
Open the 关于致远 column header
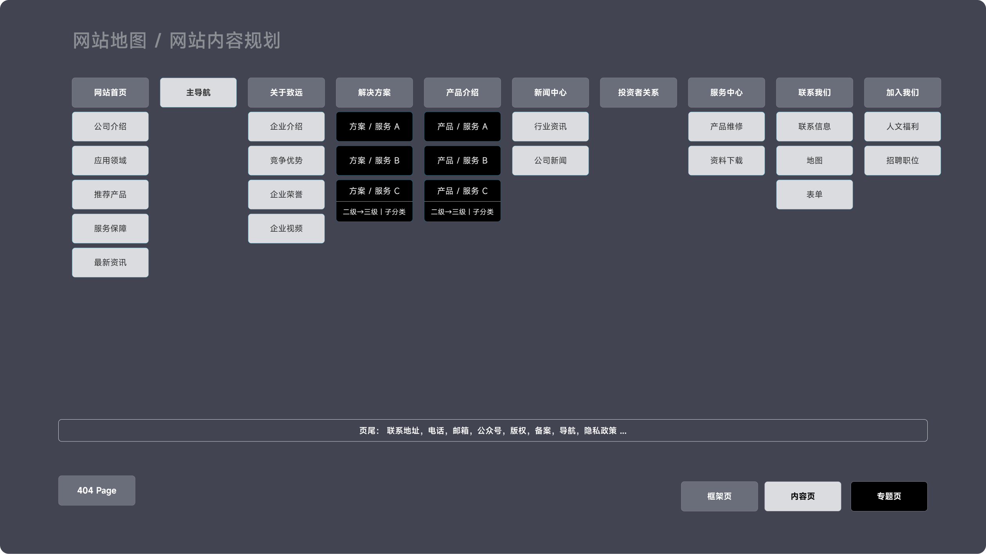pyautogui.click(x=286, y=93)
